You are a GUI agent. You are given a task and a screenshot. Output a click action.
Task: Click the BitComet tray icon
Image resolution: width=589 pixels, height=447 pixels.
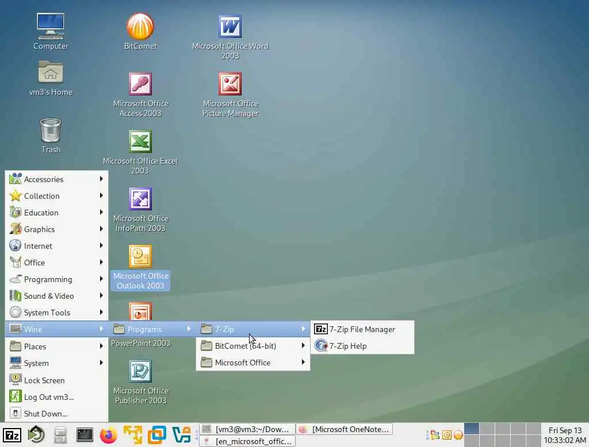point(458,435)
